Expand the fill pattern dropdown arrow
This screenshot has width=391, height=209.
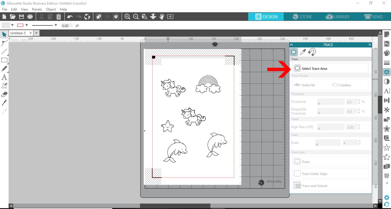click(x=12, y=25)
